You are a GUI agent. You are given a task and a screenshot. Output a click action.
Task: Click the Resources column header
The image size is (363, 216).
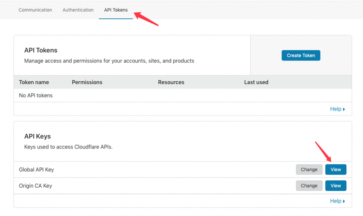click(171, 82)
